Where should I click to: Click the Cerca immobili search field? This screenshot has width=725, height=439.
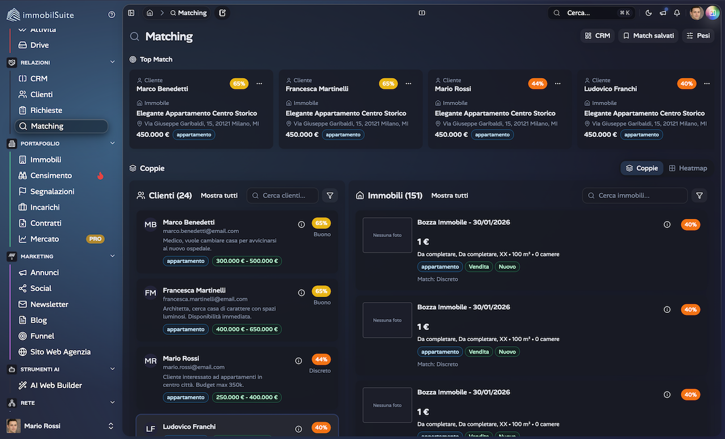click(x=634, y=195)
